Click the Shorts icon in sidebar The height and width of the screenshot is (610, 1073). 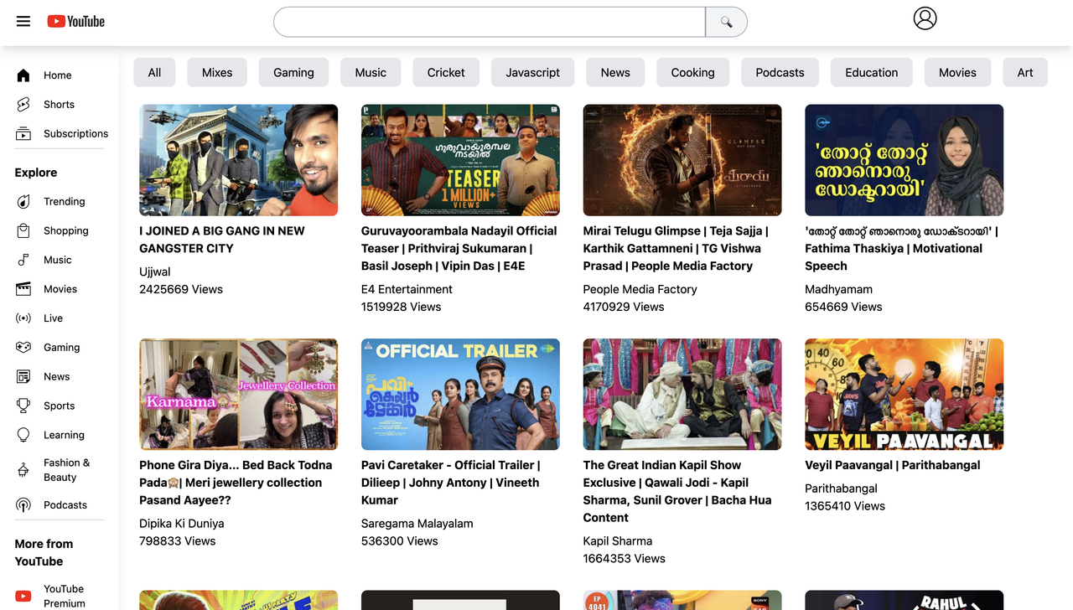tap(23, 105)
